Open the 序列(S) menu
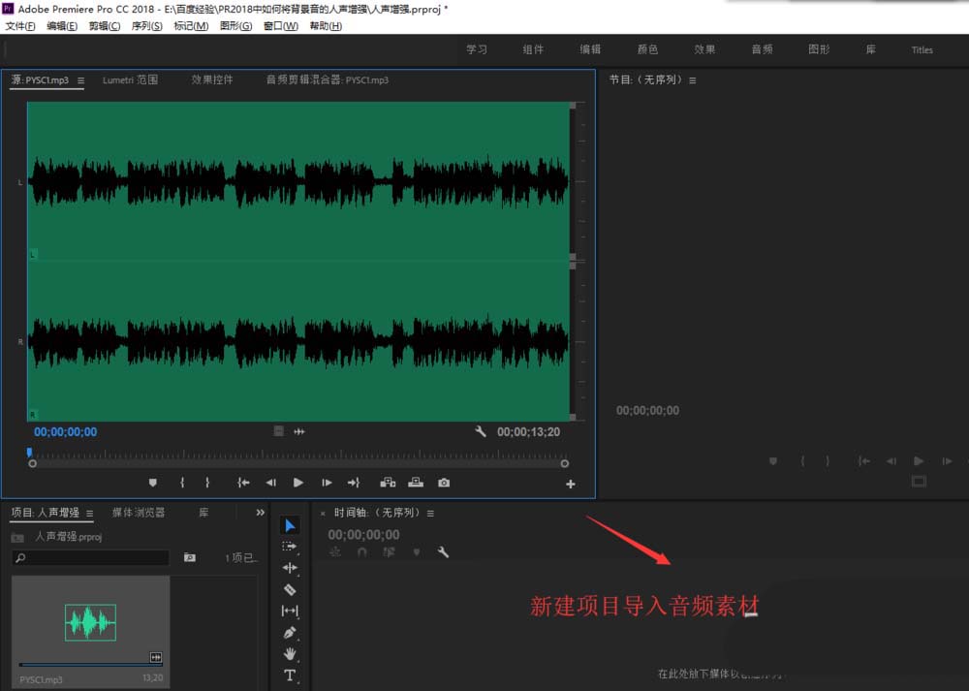The height and width of the screenshot is (691, 969). (147, 26)
